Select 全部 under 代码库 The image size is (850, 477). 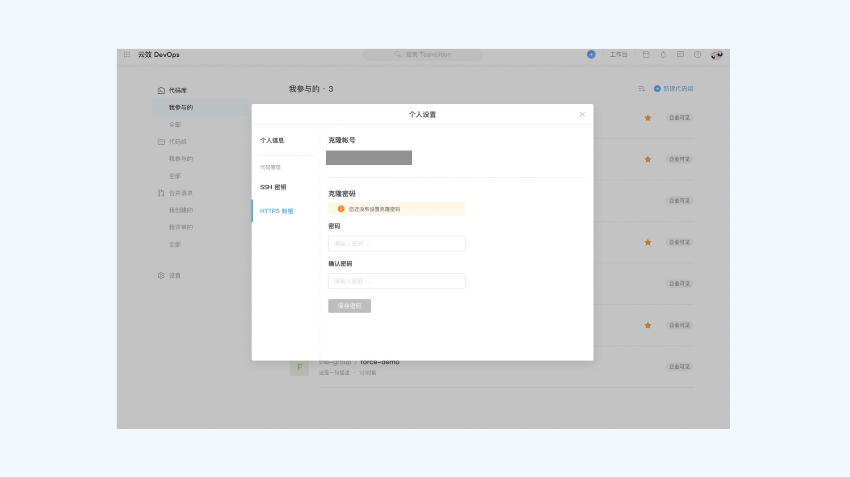point(175,125)
